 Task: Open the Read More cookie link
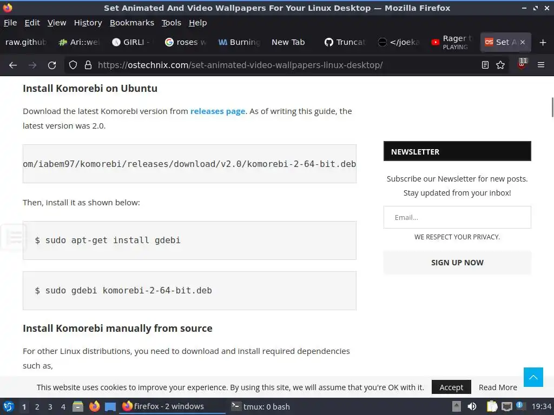tap(498, 387)
